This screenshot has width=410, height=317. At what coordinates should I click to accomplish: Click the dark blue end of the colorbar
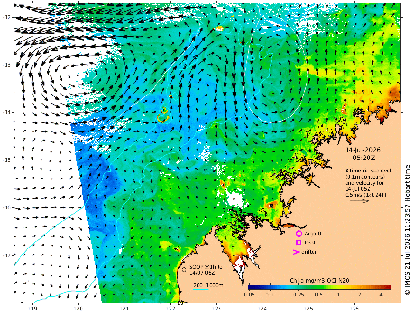click(x=252, y=287)
